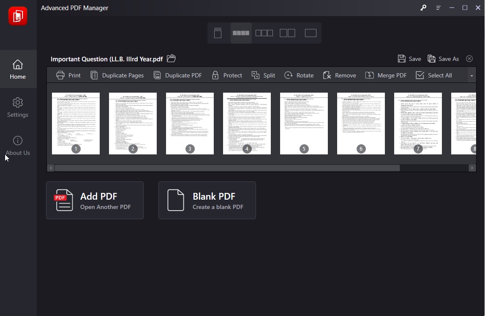Create a blank PDF document
The height and width of the screenshot is (316, 485).
(207, 200)
